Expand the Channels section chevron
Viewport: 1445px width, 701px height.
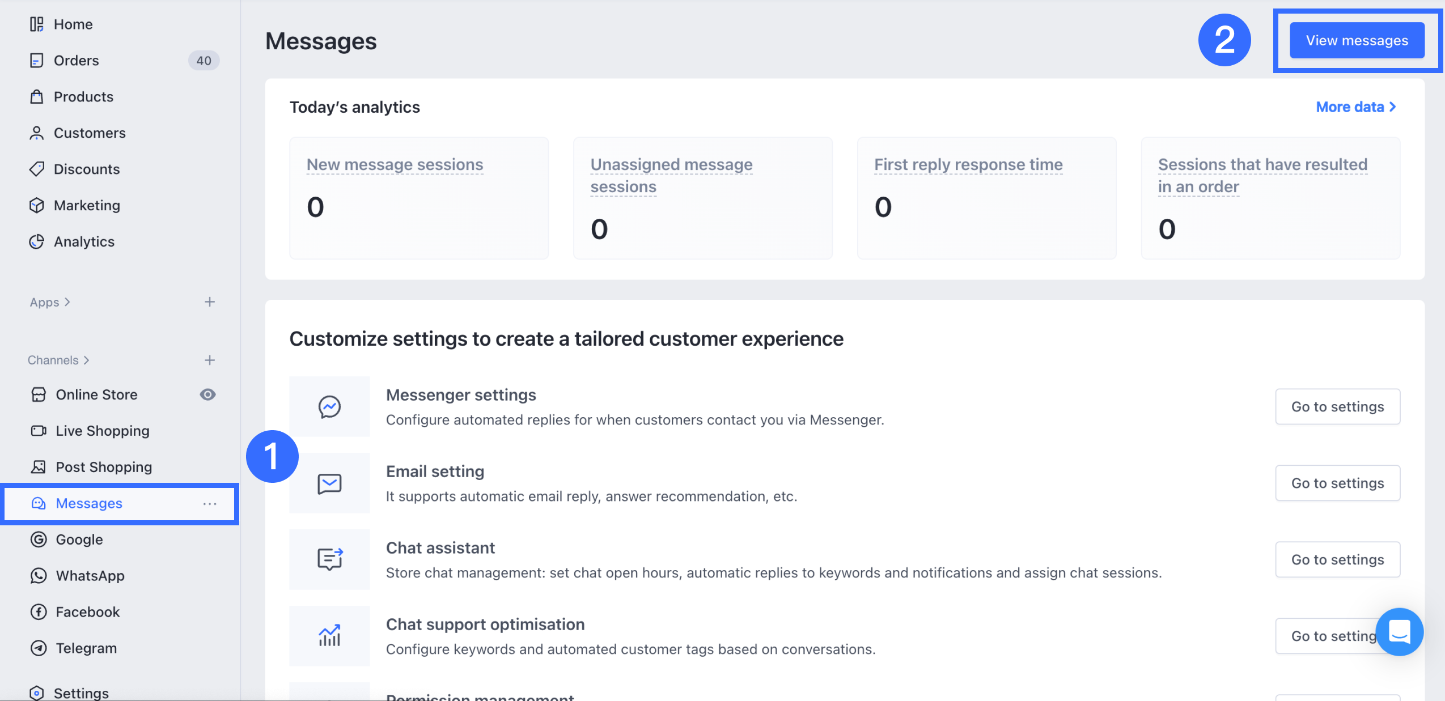[87, 360]
